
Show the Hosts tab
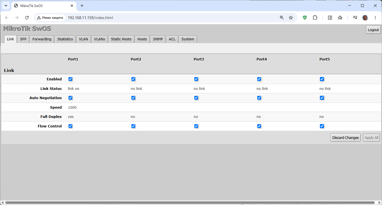point(142,39)
